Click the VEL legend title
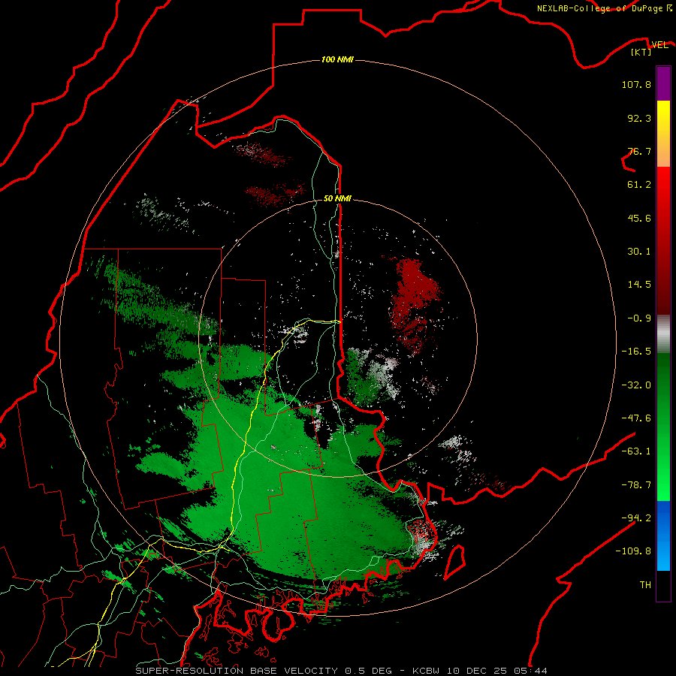 pos(659,45)
